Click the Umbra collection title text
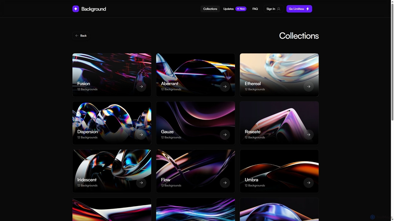 (251, 180)
